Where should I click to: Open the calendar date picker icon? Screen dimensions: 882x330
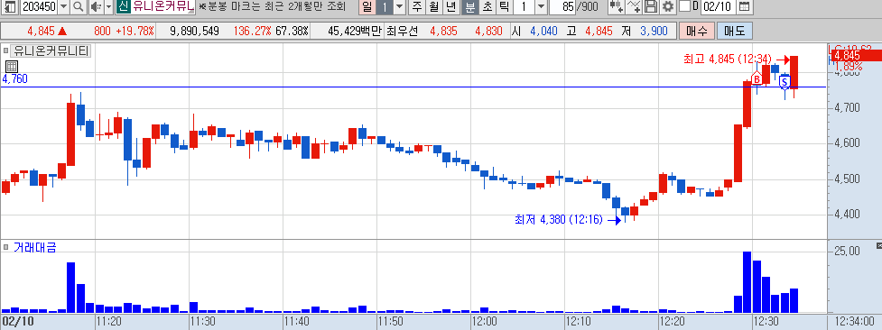[x=744, y=6]
